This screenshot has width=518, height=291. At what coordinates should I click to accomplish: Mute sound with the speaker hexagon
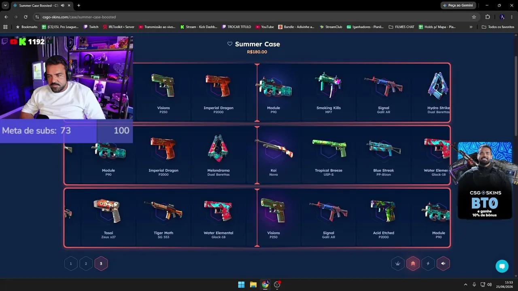point(443,264)
